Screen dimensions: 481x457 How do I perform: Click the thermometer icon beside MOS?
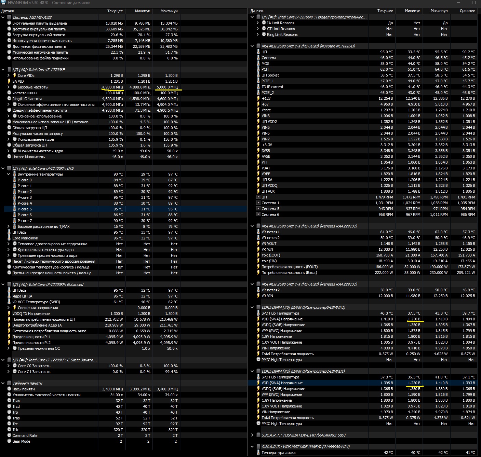[258, 64]
